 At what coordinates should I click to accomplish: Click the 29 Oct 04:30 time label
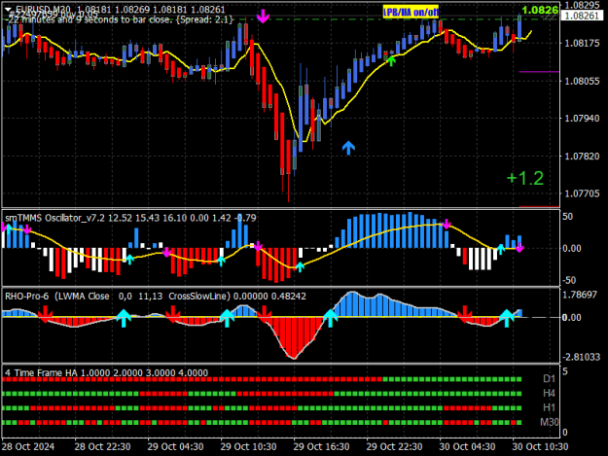(x=175, y=446)
